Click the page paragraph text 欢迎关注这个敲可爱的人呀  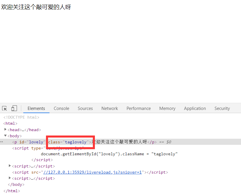click(x=36, y=7)
